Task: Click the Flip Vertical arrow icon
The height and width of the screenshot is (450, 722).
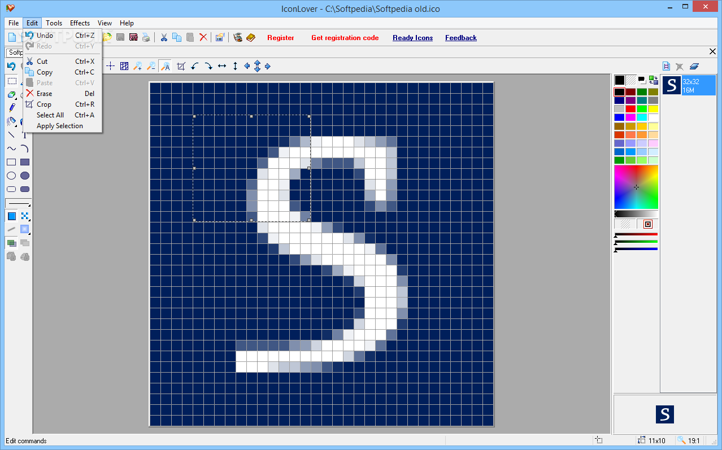Action: click(236, 67)
